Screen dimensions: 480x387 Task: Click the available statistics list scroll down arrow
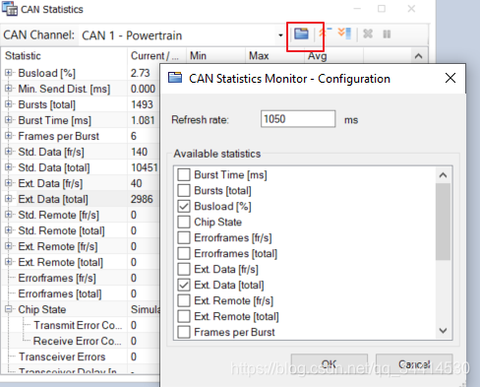coord(443,331)
